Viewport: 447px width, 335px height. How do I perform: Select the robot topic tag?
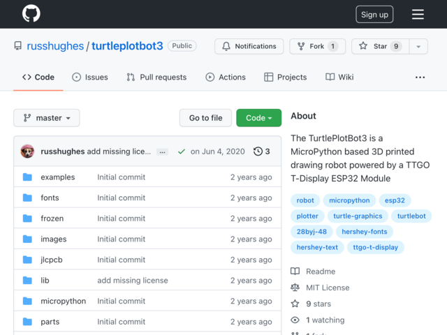click(305, 200)
